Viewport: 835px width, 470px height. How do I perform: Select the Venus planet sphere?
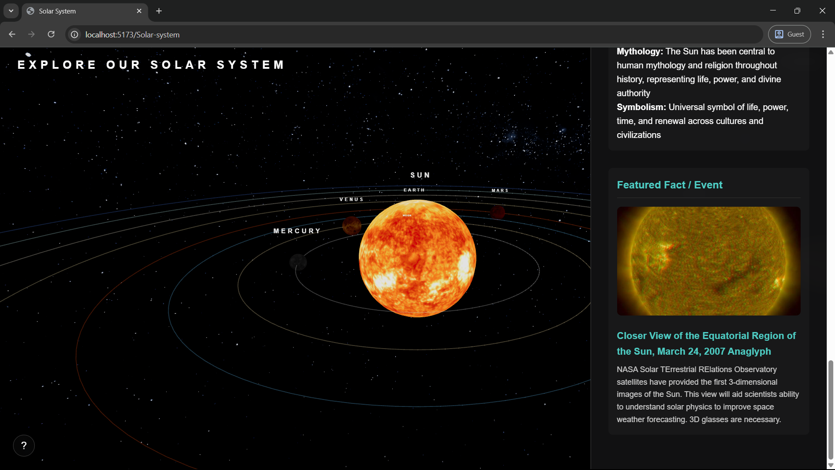tap(351, 225)
